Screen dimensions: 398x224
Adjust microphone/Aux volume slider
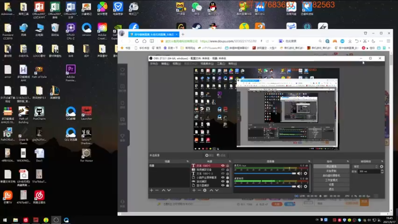tap(265, 173)
